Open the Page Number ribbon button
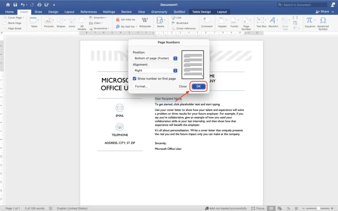The height and width of the screenshot is (211, 338). (246, 23)
